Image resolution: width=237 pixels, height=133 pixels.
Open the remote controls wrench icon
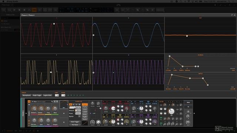[52, 102]
